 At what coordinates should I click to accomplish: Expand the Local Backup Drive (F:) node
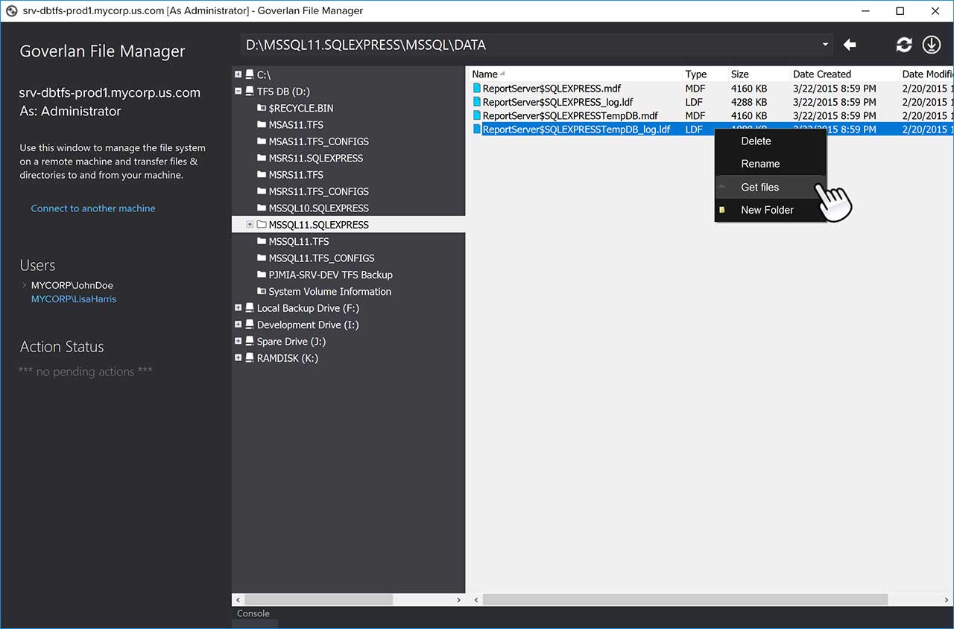point(238,307)
